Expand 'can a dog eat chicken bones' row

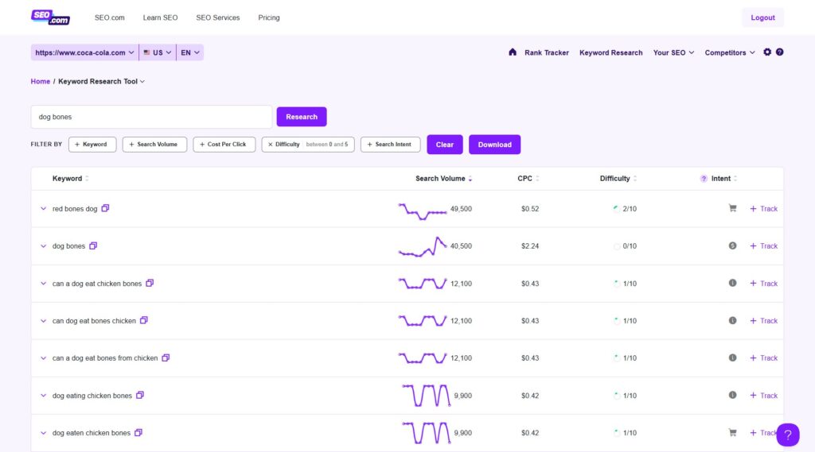[43, 284]
